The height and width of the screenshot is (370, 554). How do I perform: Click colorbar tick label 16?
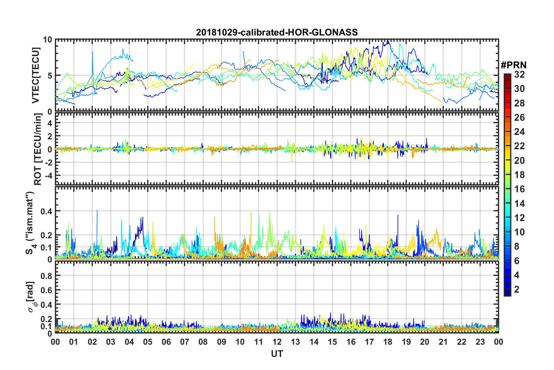click(519, 189)
